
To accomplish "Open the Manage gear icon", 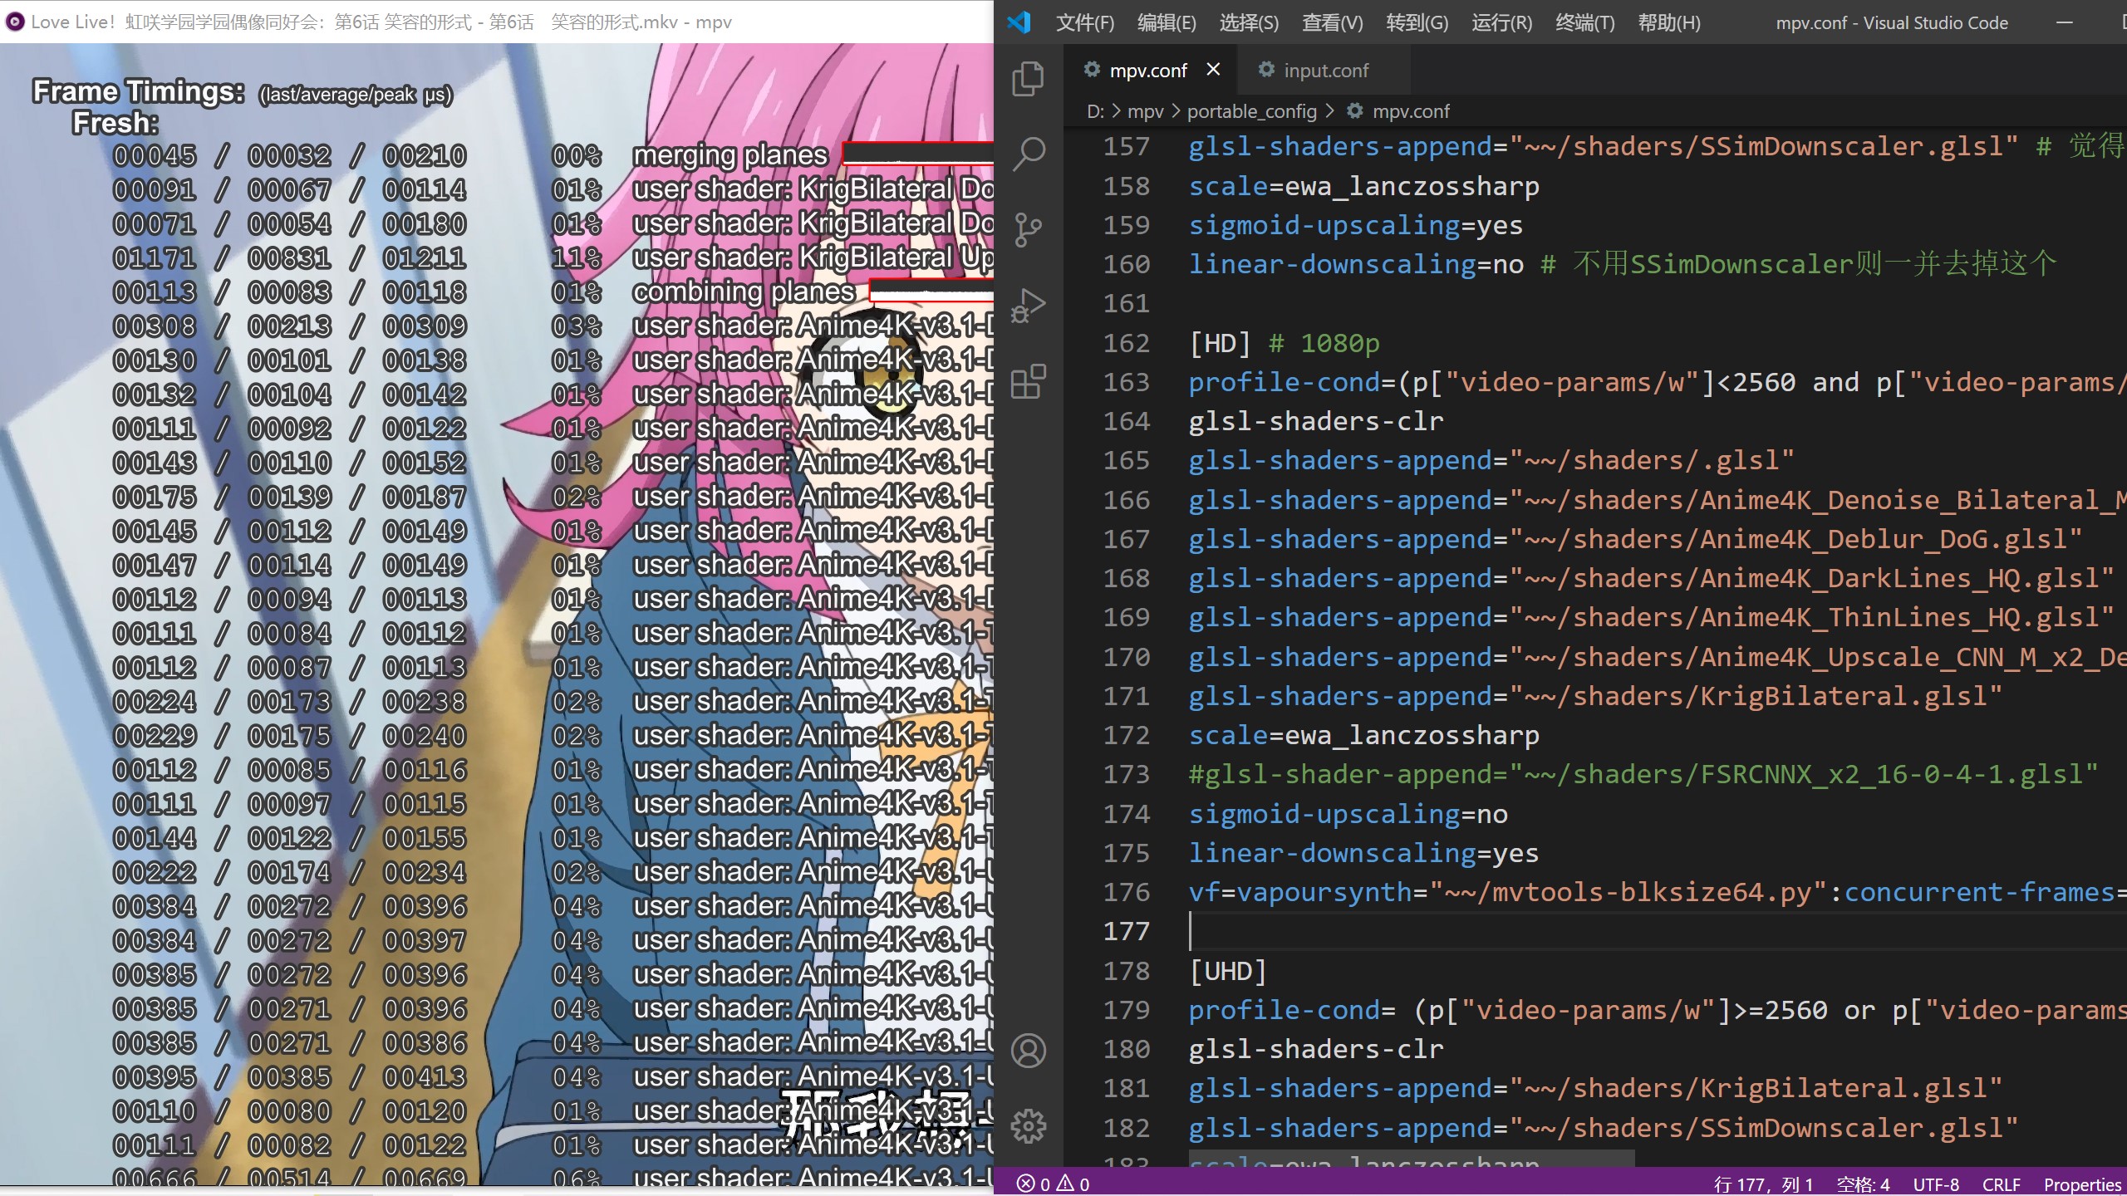I will (x=1028, y=1126).
